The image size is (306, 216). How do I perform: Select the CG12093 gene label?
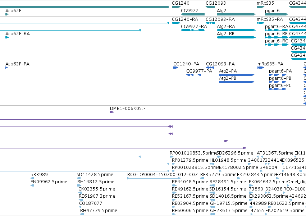(216, 3)
